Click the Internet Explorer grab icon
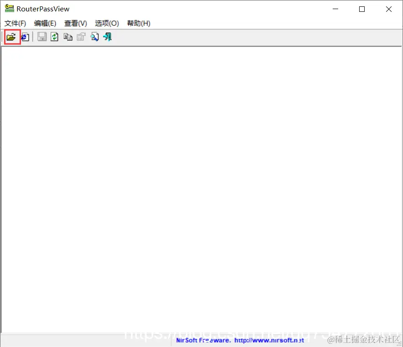The image size is (403, 347). 25,37
